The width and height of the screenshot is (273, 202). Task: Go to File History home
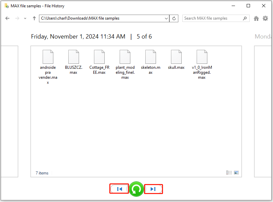click(x=256, y=18)
